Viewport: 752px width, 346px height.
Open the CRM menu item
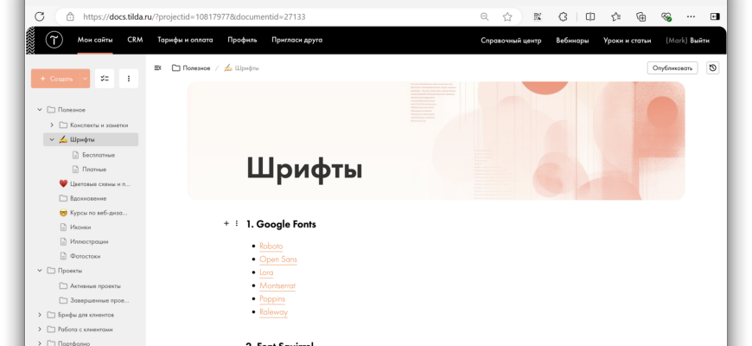[x=135, y=40]
